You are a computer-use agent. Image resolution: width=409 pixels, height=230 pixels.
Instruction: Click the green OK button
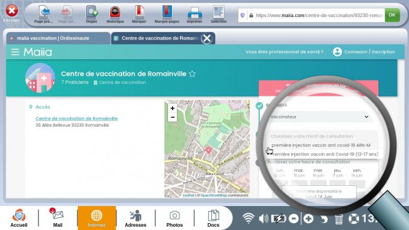(392, 15)
